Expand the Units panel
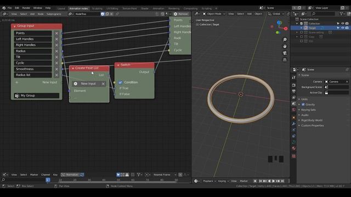 pos(304,99)
